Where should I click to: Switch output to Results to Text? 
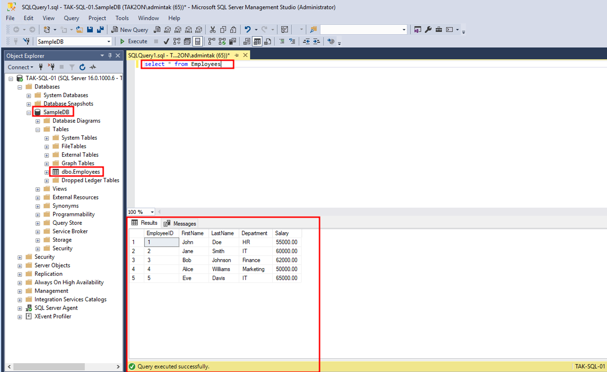click(247, 41)
